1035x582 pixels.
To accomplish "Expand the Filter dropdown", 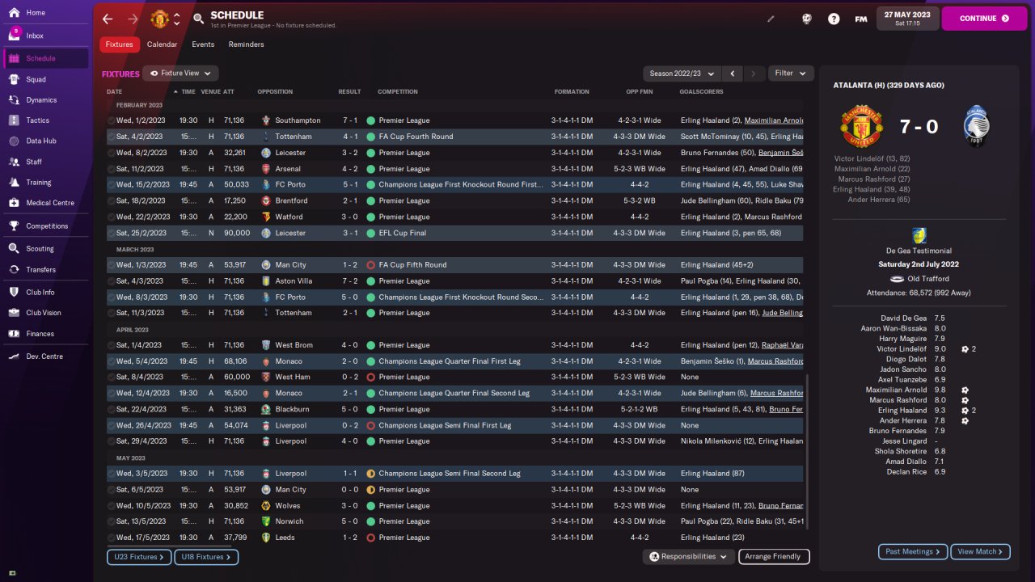I will click(791, 74).
